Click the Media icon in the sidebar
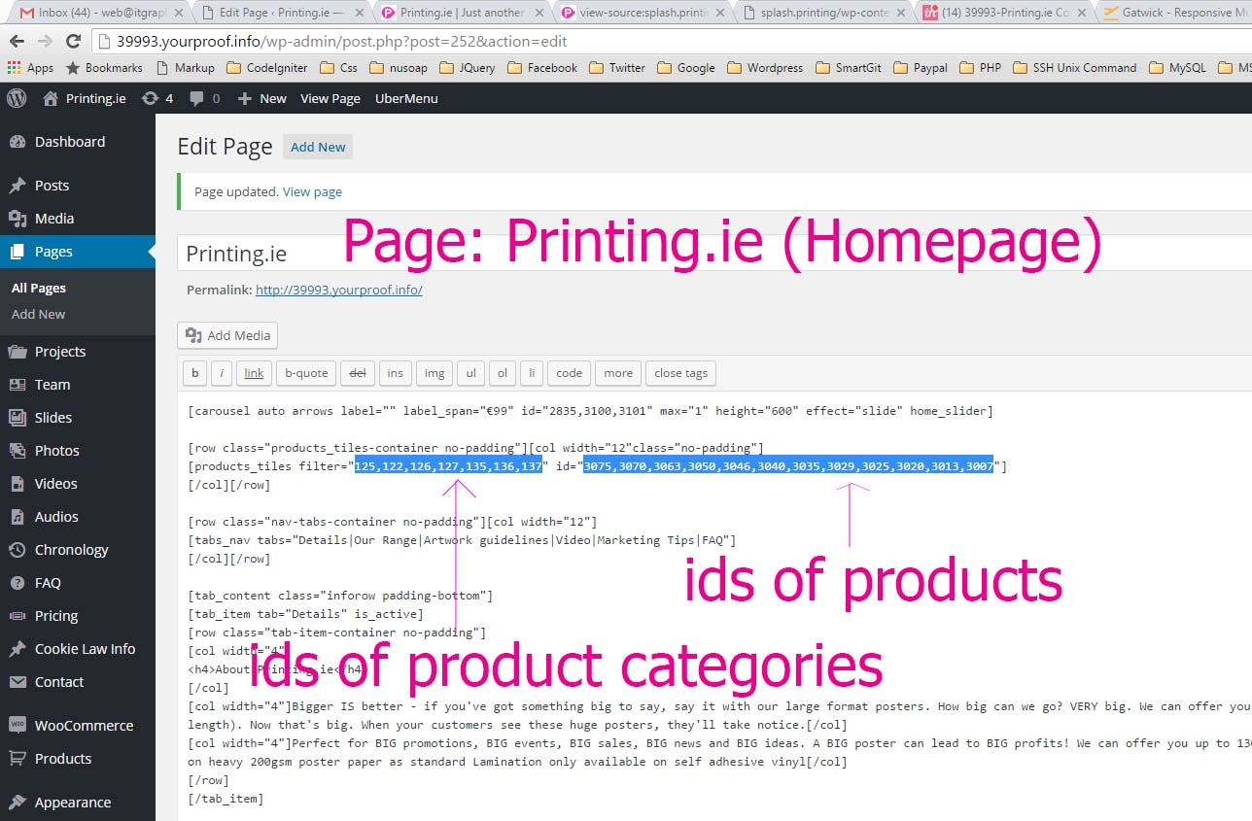This screenshot has height=821, width=1252. 17,219
